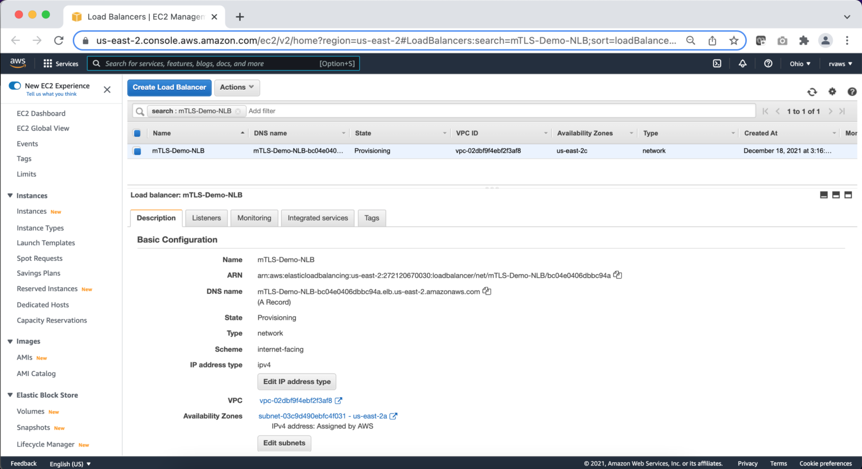
Task: Toggle the mTLS-Demo-NLB row checkbox
Action: pyautogui.click(x=137, y=151)
